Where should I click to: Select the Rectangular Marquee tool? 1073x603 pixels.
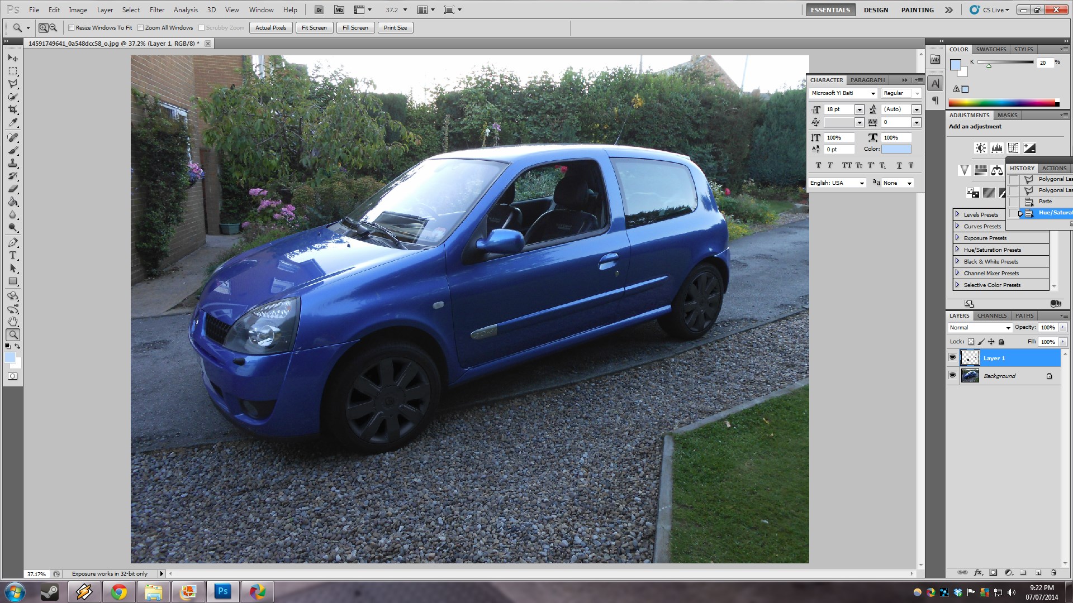(x=13, y=71)
